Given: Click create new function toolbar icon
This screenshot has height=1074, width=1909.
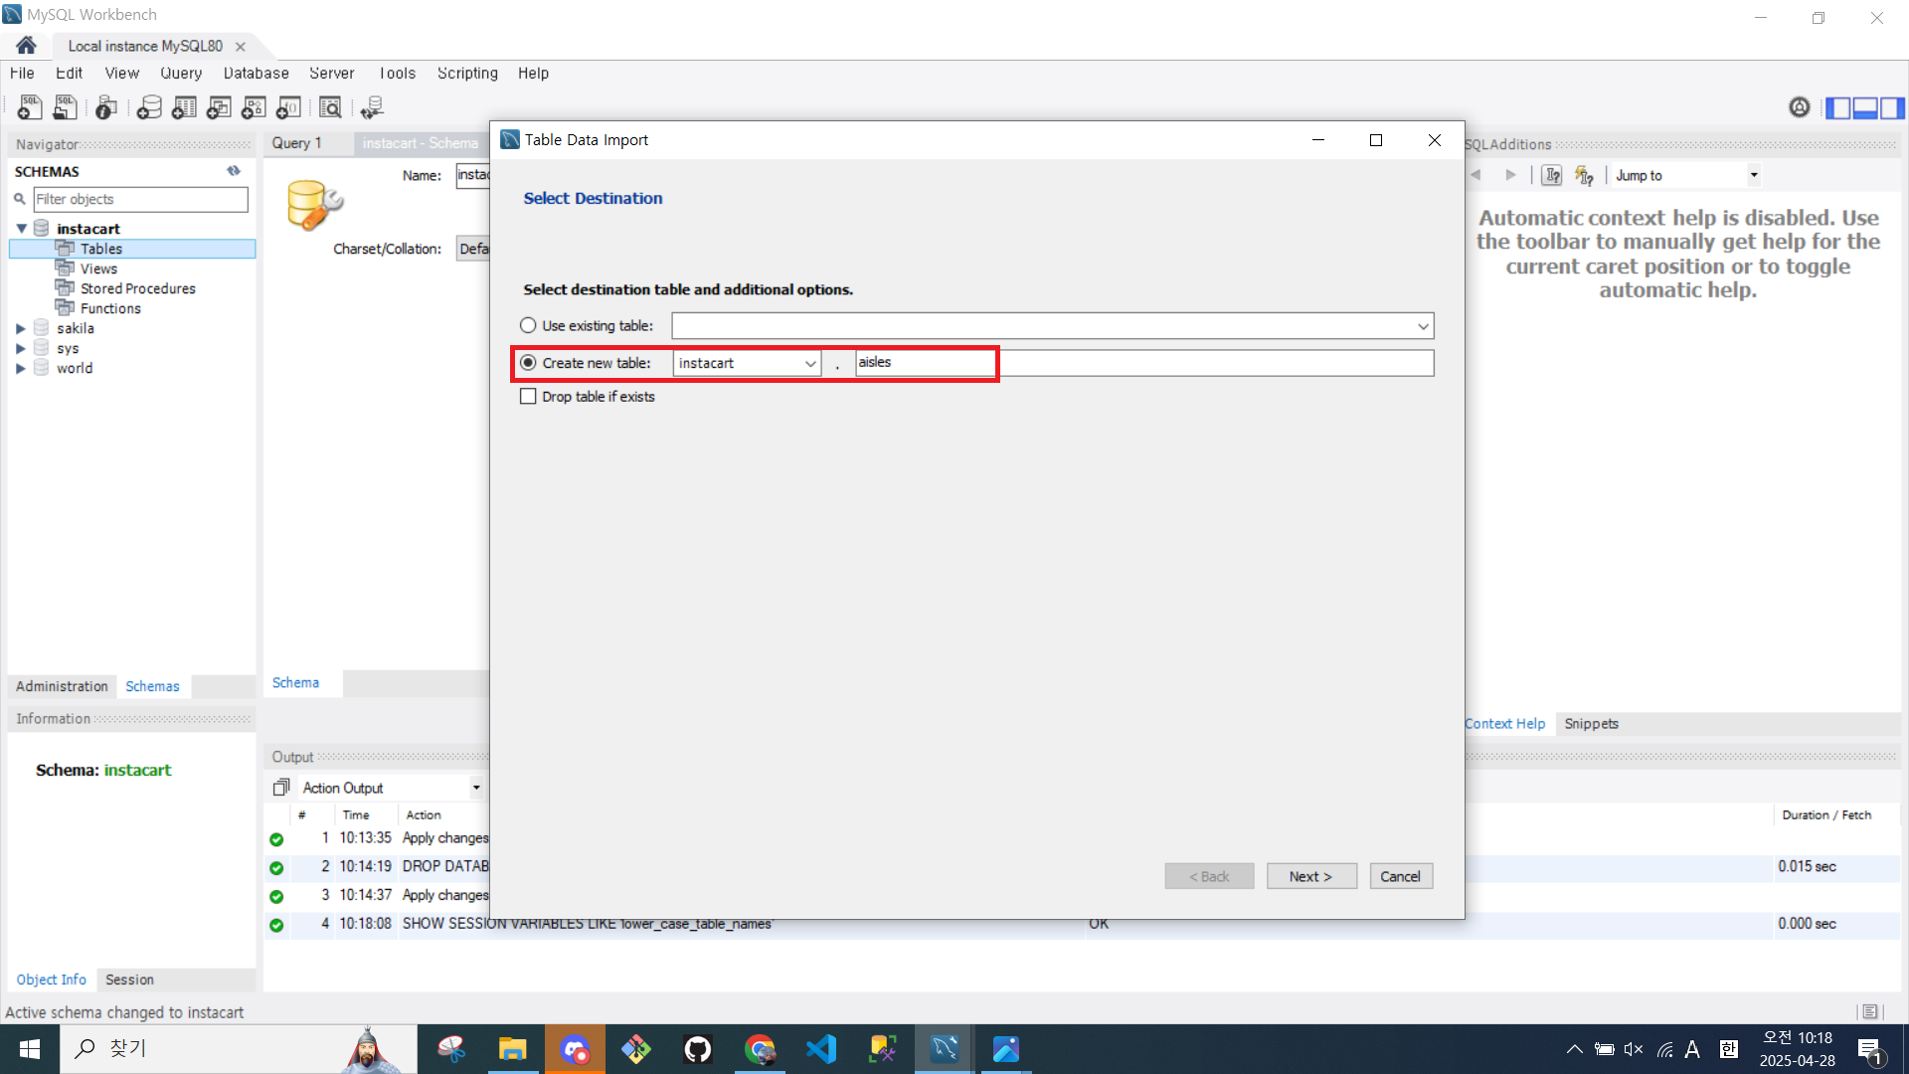Looking at the screenshot, I should pos(289,107).
